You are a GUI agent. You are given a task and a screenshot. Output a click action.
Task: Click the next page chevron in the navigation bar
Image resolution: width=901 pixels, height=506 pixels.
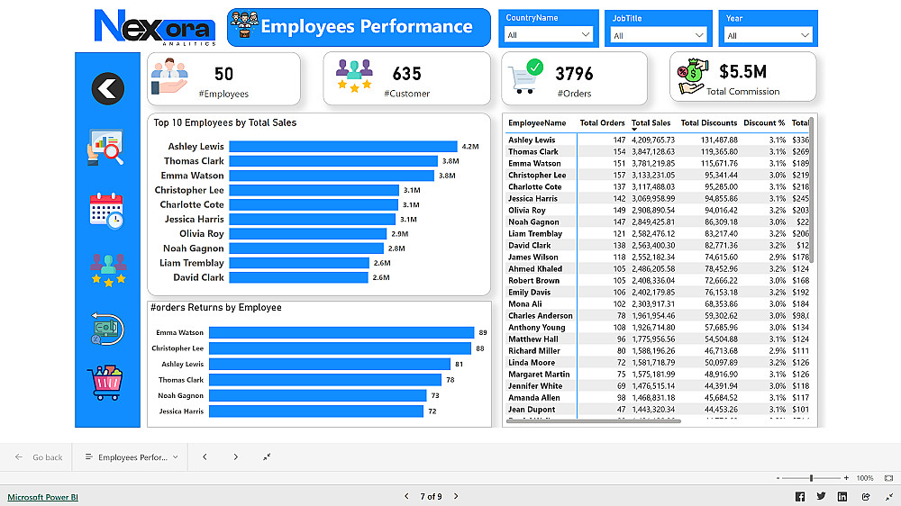tap(235, 457)
